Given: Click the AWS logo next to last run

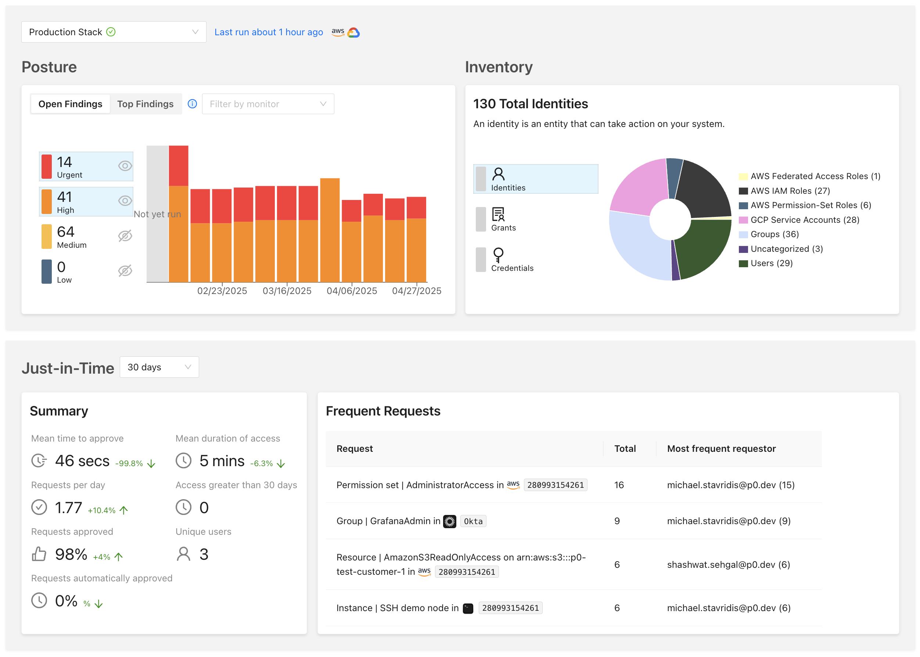Looking at the screenshot, I should 338,32.
